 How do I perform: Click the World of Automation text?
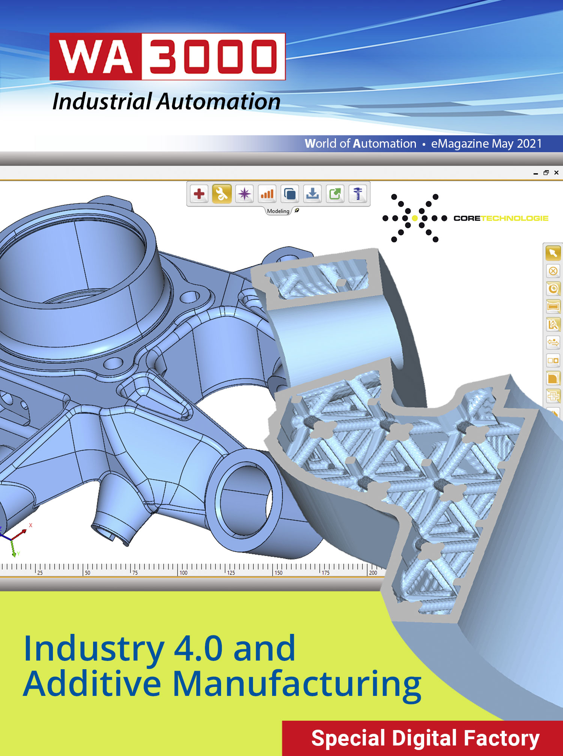pos(360,144)
